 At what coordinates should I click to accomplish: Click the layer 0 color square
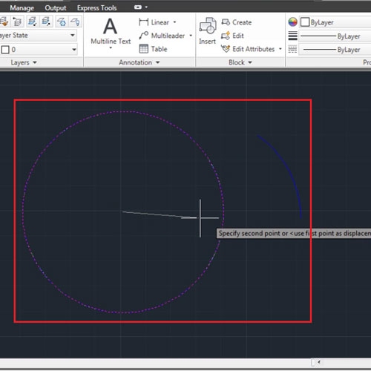[5, 50]
